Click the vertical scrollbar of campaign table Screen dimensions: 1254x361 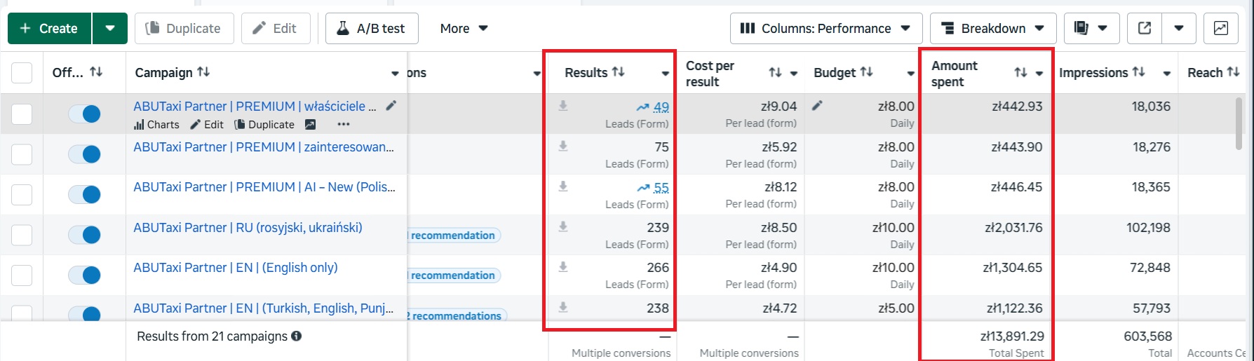click(1239, 123)
